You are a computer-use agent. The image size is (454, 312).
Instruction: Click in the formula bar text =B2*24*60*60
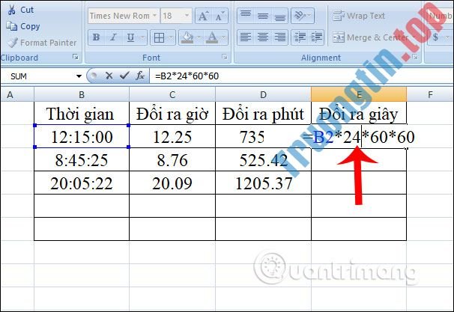(x=187, y=76)
